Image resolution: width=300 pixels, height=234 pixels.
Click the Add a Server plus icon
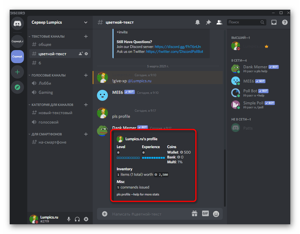17,72
